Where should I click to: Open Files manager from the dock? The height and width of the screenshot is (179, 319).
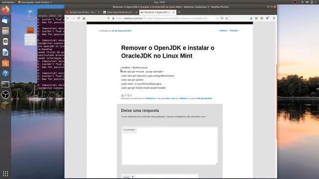(5, 31)
